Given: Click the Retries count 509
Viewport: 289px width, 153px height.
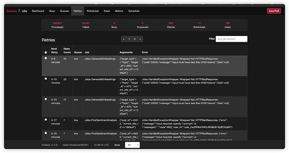Looking at the screenshot, I should point(171,23).
